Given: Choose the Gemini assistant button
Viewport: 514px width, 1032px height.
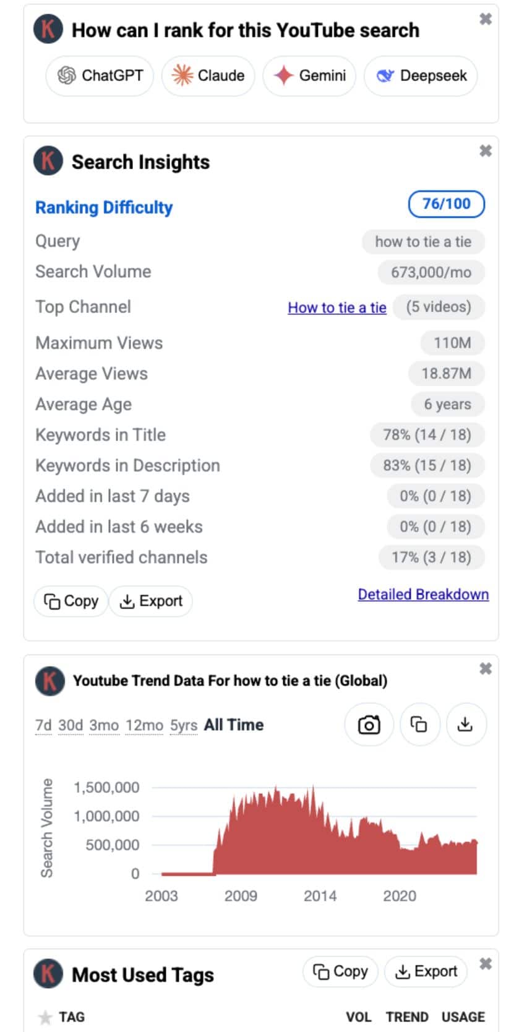Looking at the screenshot, I should coord(309,75).
